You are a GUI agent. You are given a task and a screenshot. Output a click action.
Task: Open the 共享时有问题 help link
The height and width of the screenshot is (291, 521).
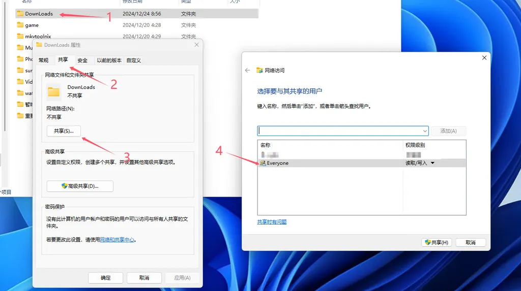(272, 222)
